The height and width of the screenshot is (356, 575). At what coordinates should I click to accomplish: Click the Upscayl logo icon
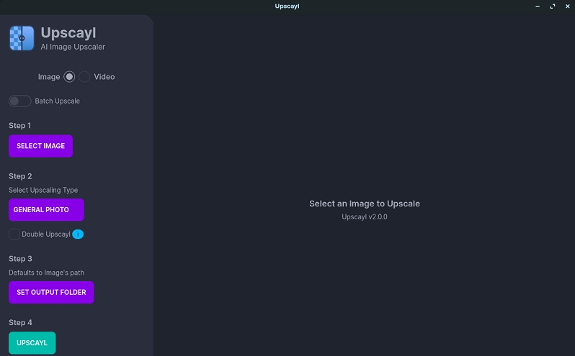[x=22, y=38]
